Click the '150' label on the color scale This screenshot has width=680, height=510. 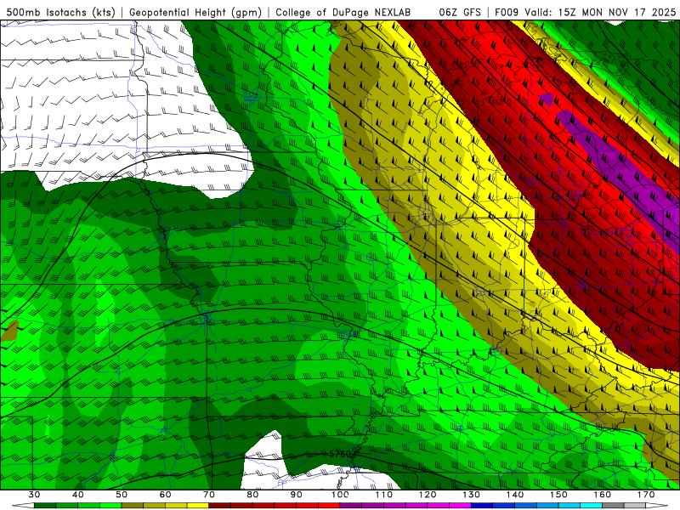(x=559, y=495)
